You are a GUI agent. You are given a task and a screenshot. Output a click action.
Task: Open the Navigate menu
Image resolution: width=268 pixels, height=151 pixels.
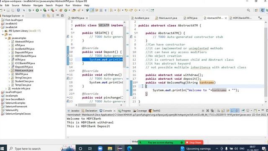38,5
